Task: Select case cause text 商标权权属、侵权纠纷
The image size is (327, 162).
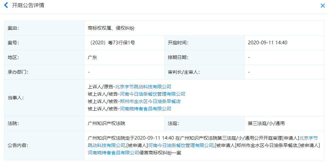Action: tap(111, 28)
